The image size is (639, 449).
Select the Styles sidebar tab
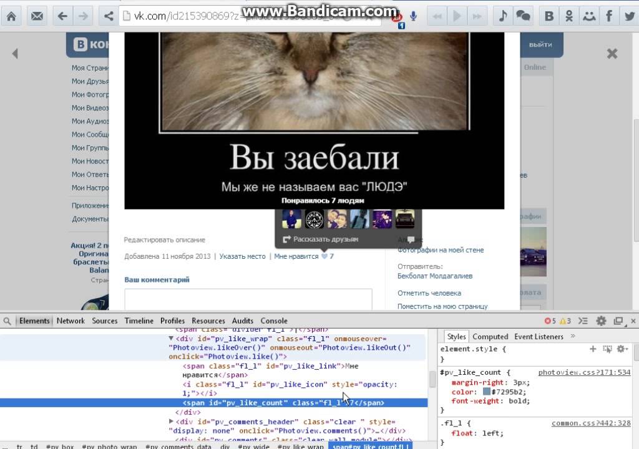click(456, 337)
